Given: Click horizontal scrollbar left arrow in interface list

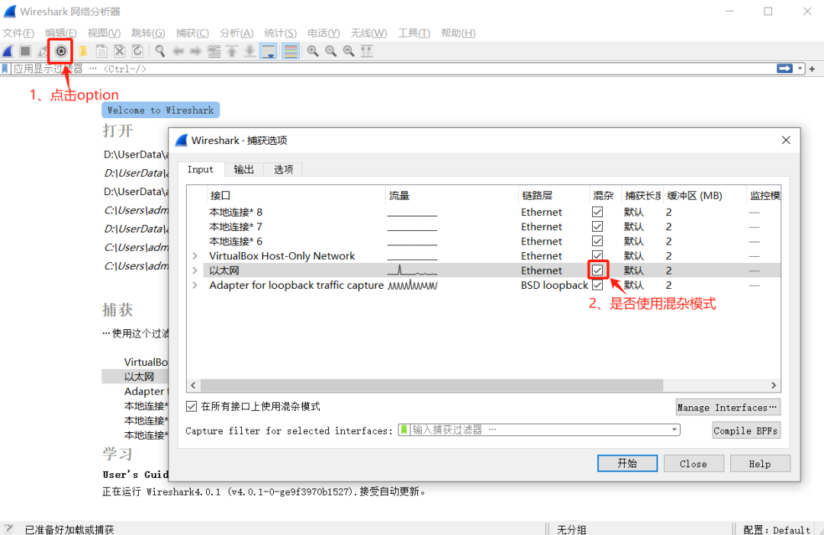Looking at the screenshot, I should (193, 386).
